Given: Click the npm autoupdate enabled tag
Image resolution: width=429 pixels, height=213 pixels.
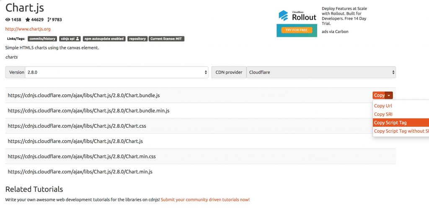Looking at the screenshot, I should point(104,38).
